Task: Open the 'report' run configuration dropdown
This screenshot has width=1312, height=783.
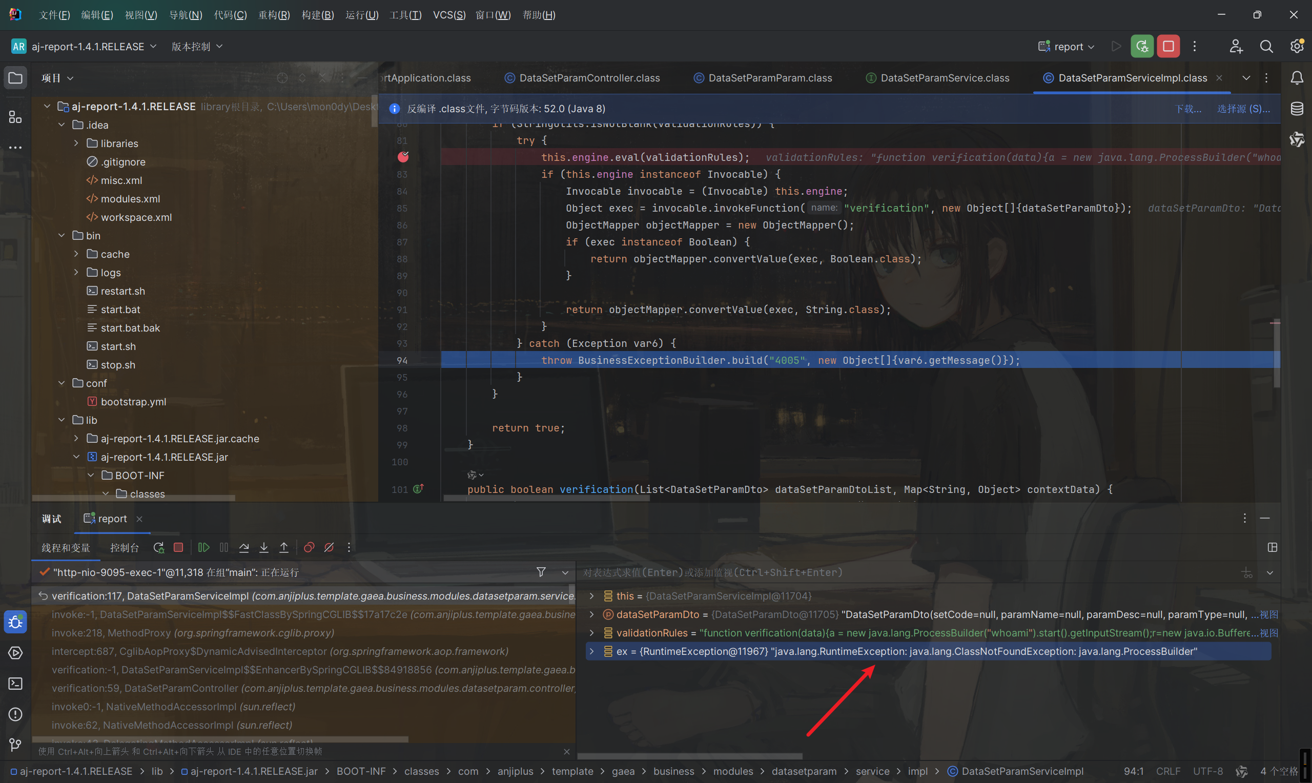Action: coord(1065,47)
